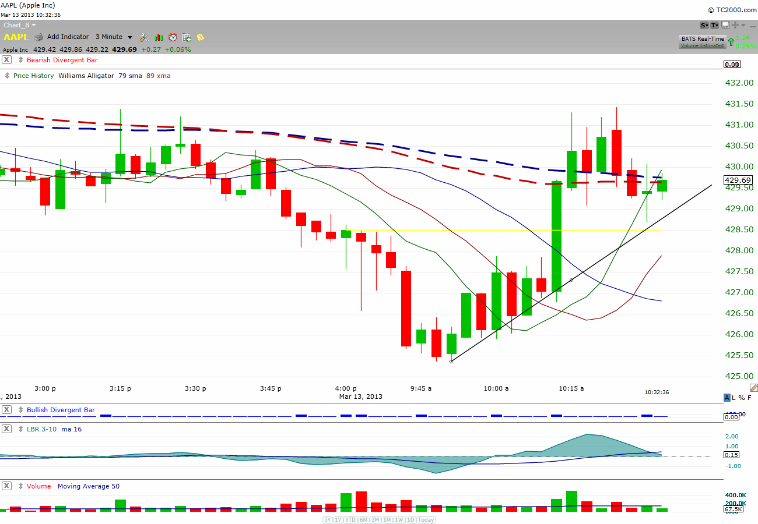Close the Volume pane
Image resolution: width=758 pixels, height=524 pixels.
click(x=7, y=486)
